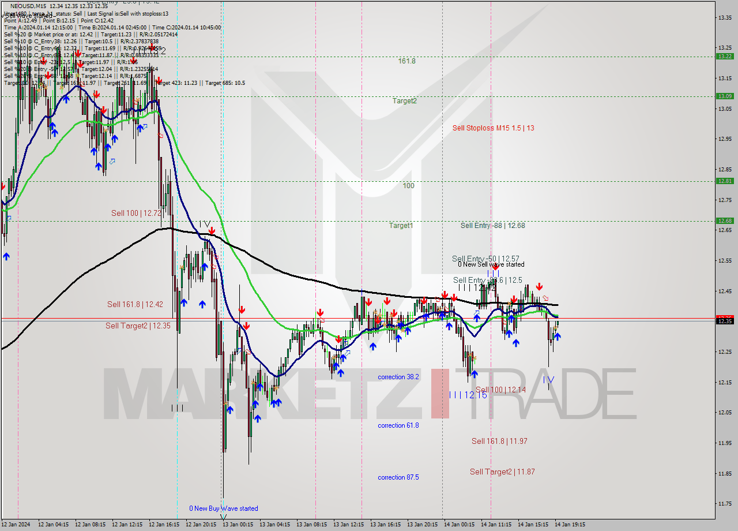Select the green '161.8' Fibonacci label
The height and width of the screenshot is (531, 738).
406,61
